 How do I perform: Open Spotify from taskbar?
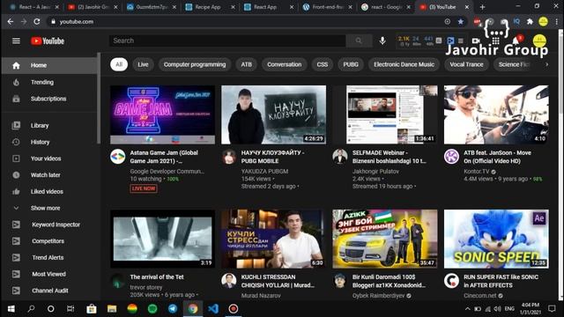pos(152,309)
